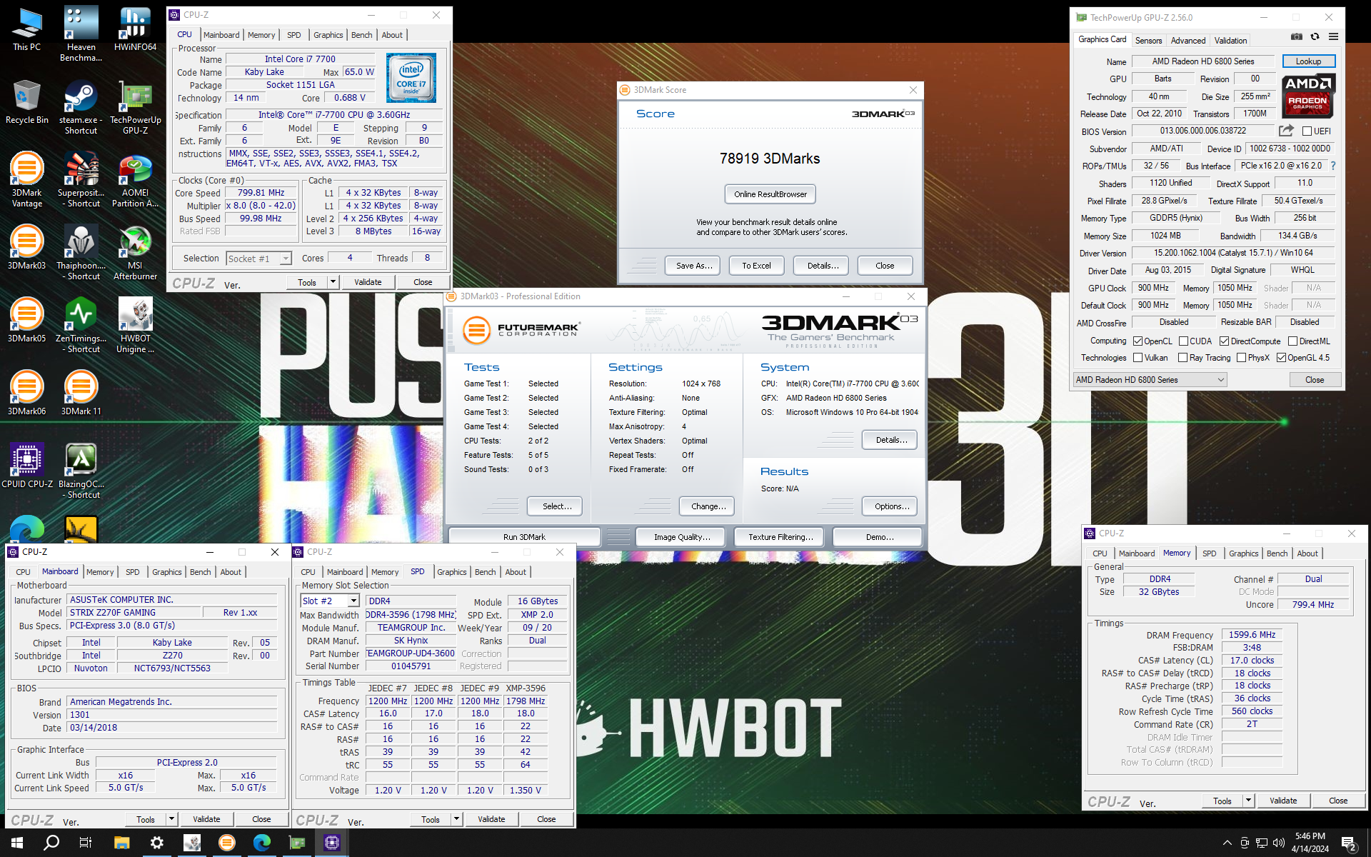Toggle OpenCL checkbox in GPU-Z
Screen dimensions: 1371x857
[1138, 341]
